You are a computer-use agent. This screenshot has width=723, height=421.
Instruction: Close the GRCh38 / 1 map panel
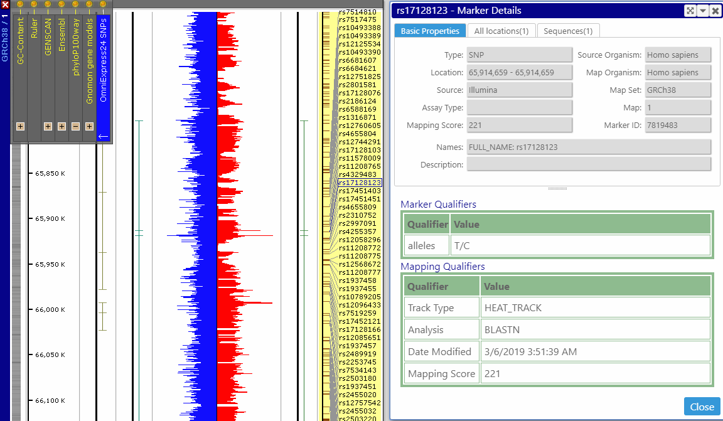[x=5, y=4]
